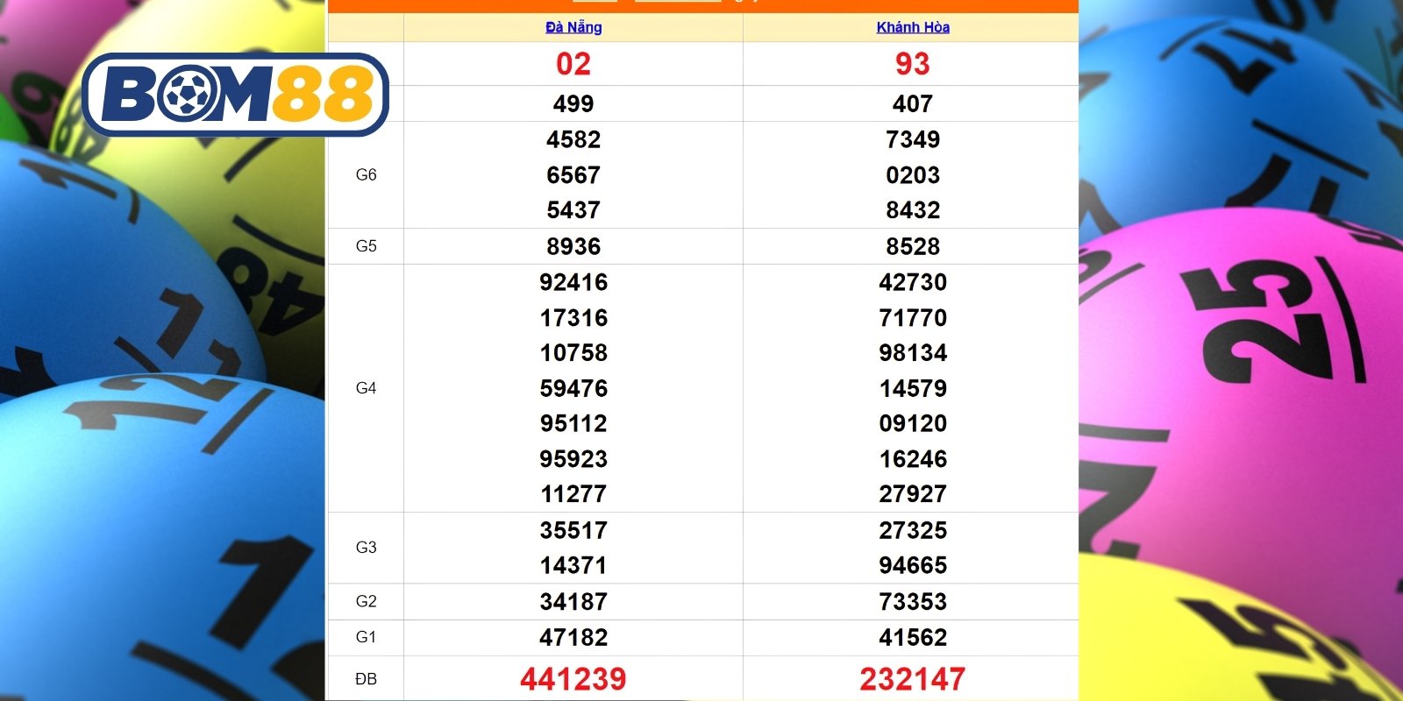The image size is (1403, 701).
Task: Click G3 number 14371
Action: (573, 565)
